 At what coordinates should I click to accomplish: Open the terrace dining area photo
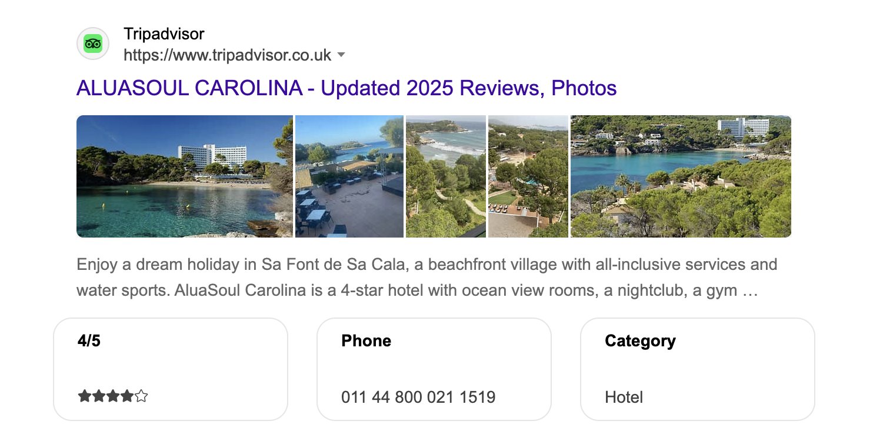point(348,176)
